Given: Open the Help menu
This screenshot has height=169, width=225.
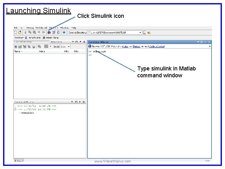Looking at the screenshot, I should click(x=74, y=28).
